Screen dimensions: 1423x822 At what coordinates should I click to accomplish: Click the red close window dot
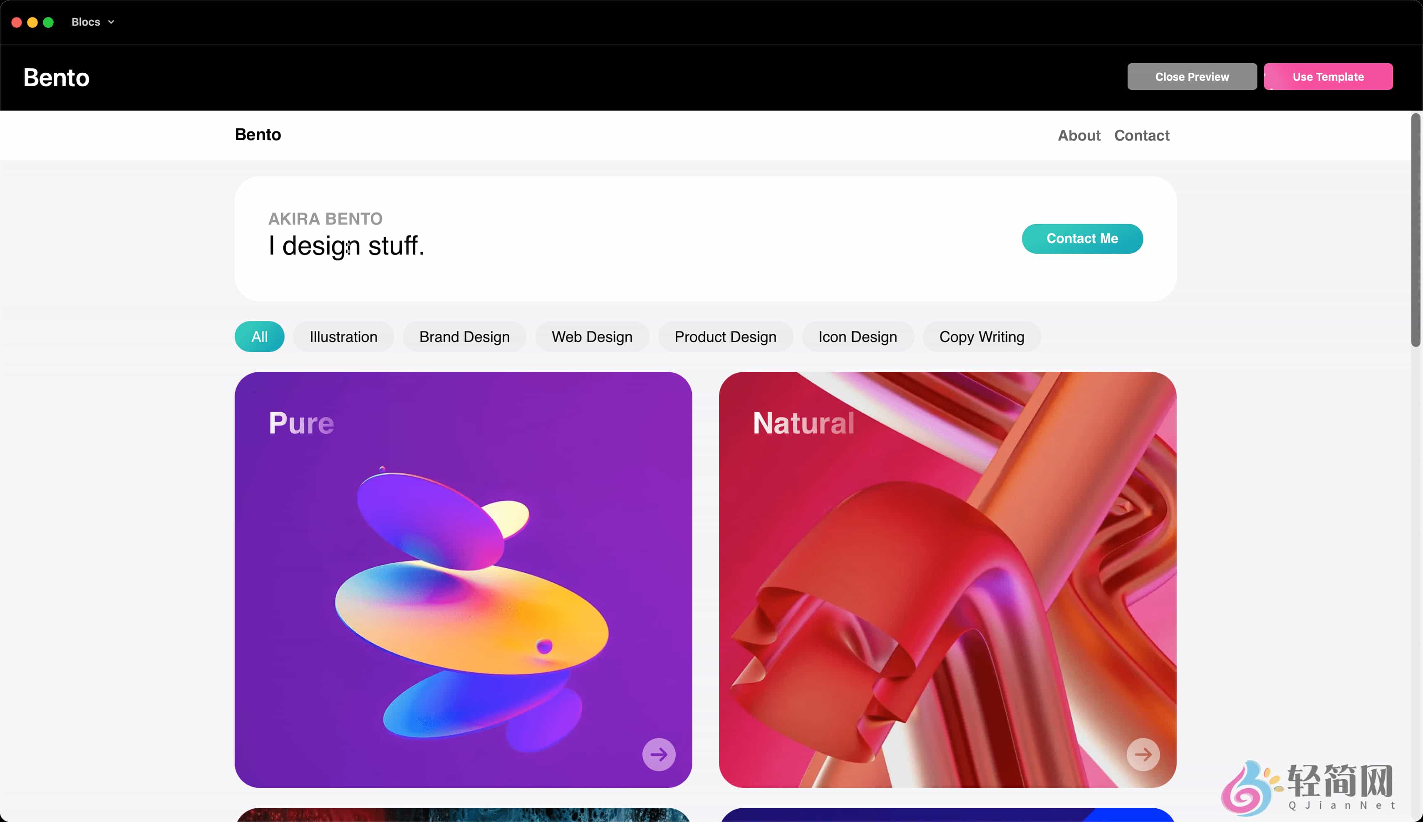point(16,22)
